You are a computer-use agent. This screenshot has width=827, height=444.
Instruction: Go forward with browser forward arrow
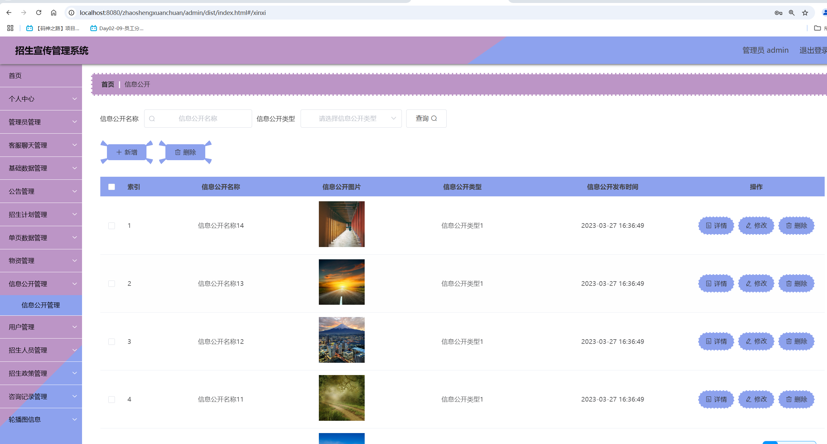click(24, 13)
